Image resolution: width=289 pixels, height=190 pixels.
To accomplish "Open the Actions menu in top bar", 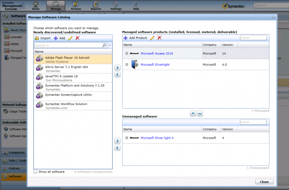I will click(x=76, y=6).
